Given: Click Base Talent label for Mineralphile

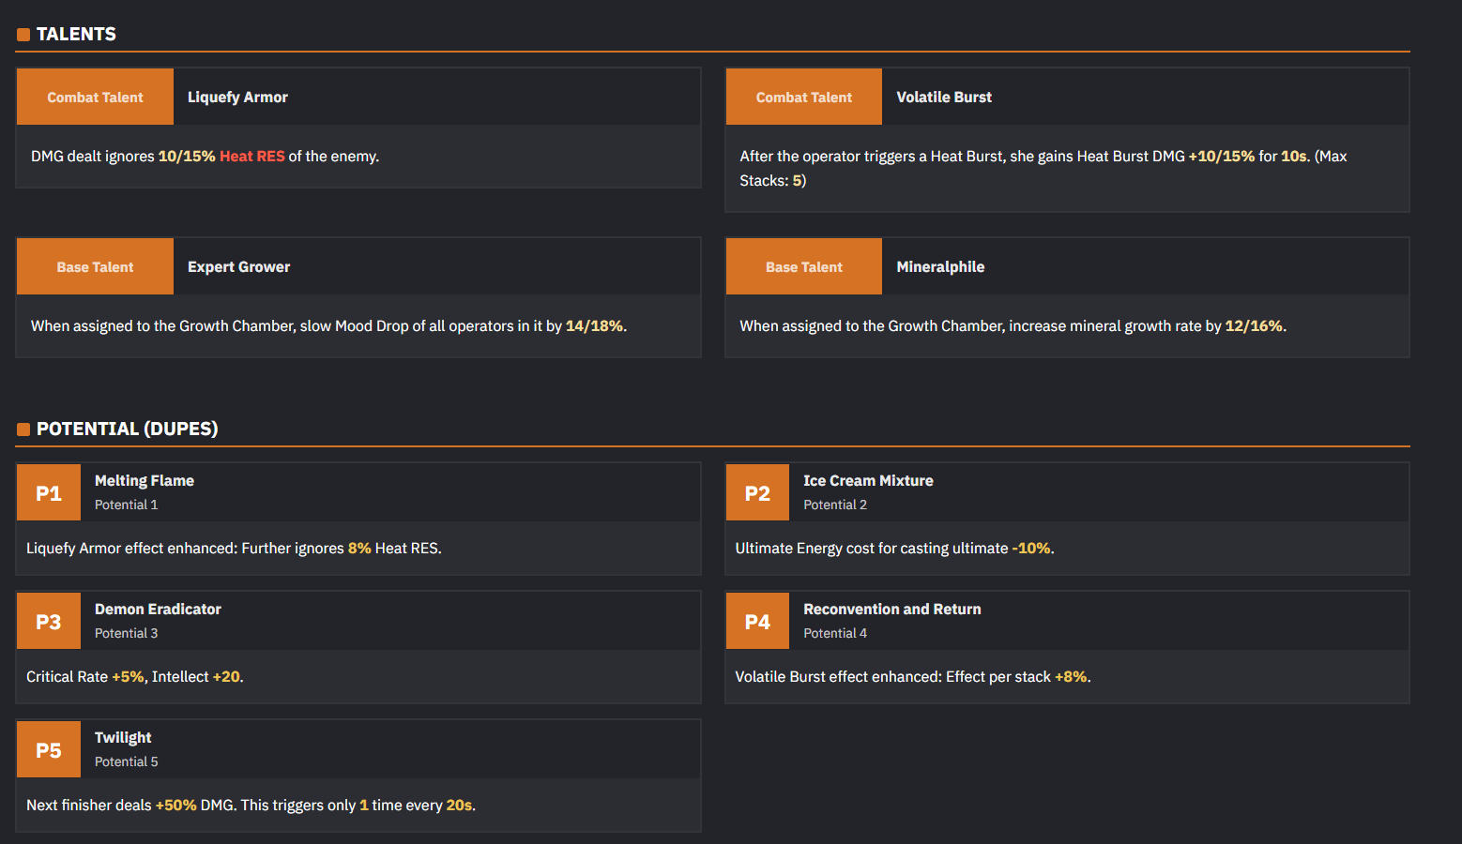Looking at the screenshot, I should click(x=804, y=266).
